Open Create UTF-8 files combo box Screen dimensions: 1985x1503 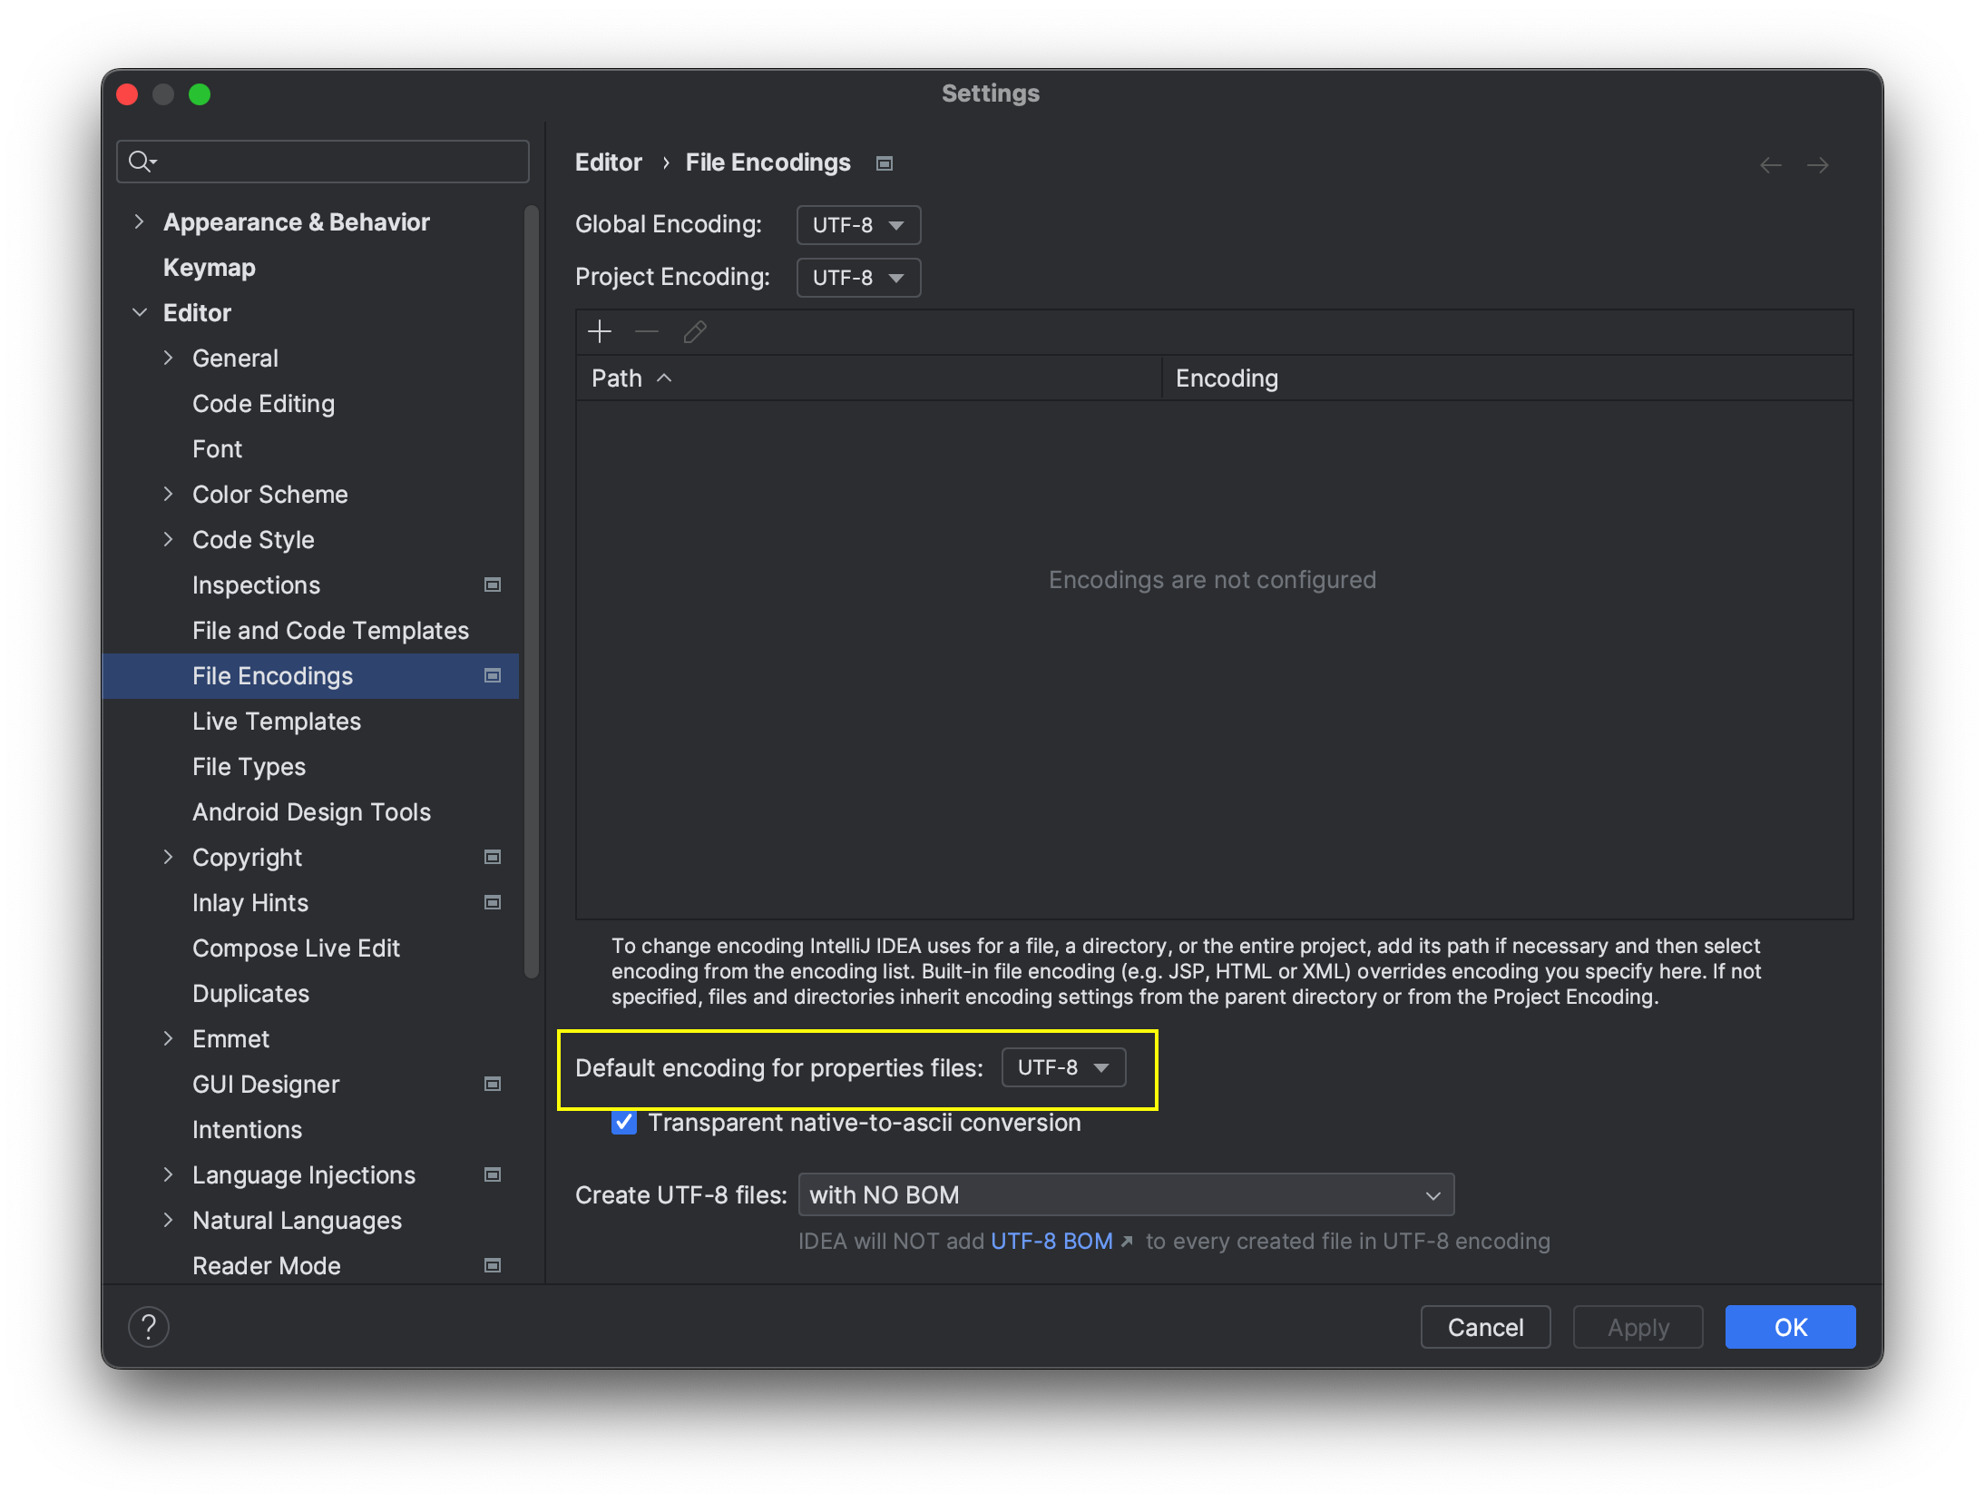[1125, 1194]
